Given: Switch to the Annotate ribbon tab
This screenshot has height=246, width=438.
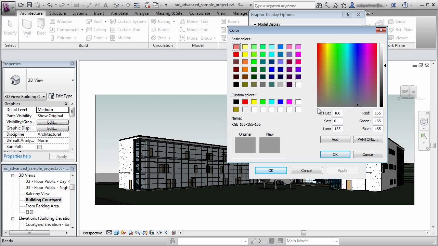Looking at the screenshot, I should (x=119, y=13).
